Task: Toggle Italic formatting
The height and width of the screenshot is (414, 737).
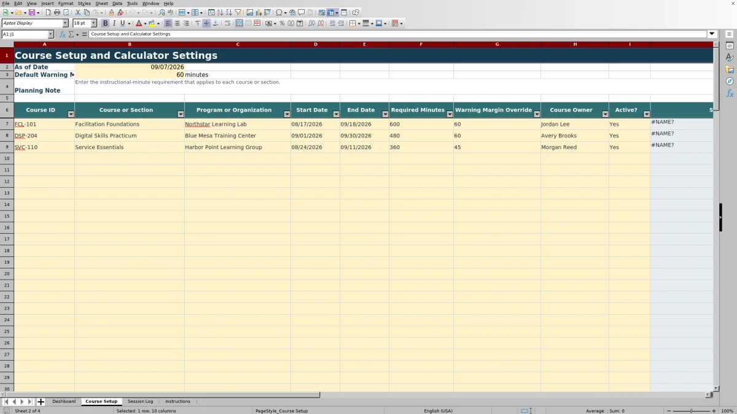Action: click(114, 23)
